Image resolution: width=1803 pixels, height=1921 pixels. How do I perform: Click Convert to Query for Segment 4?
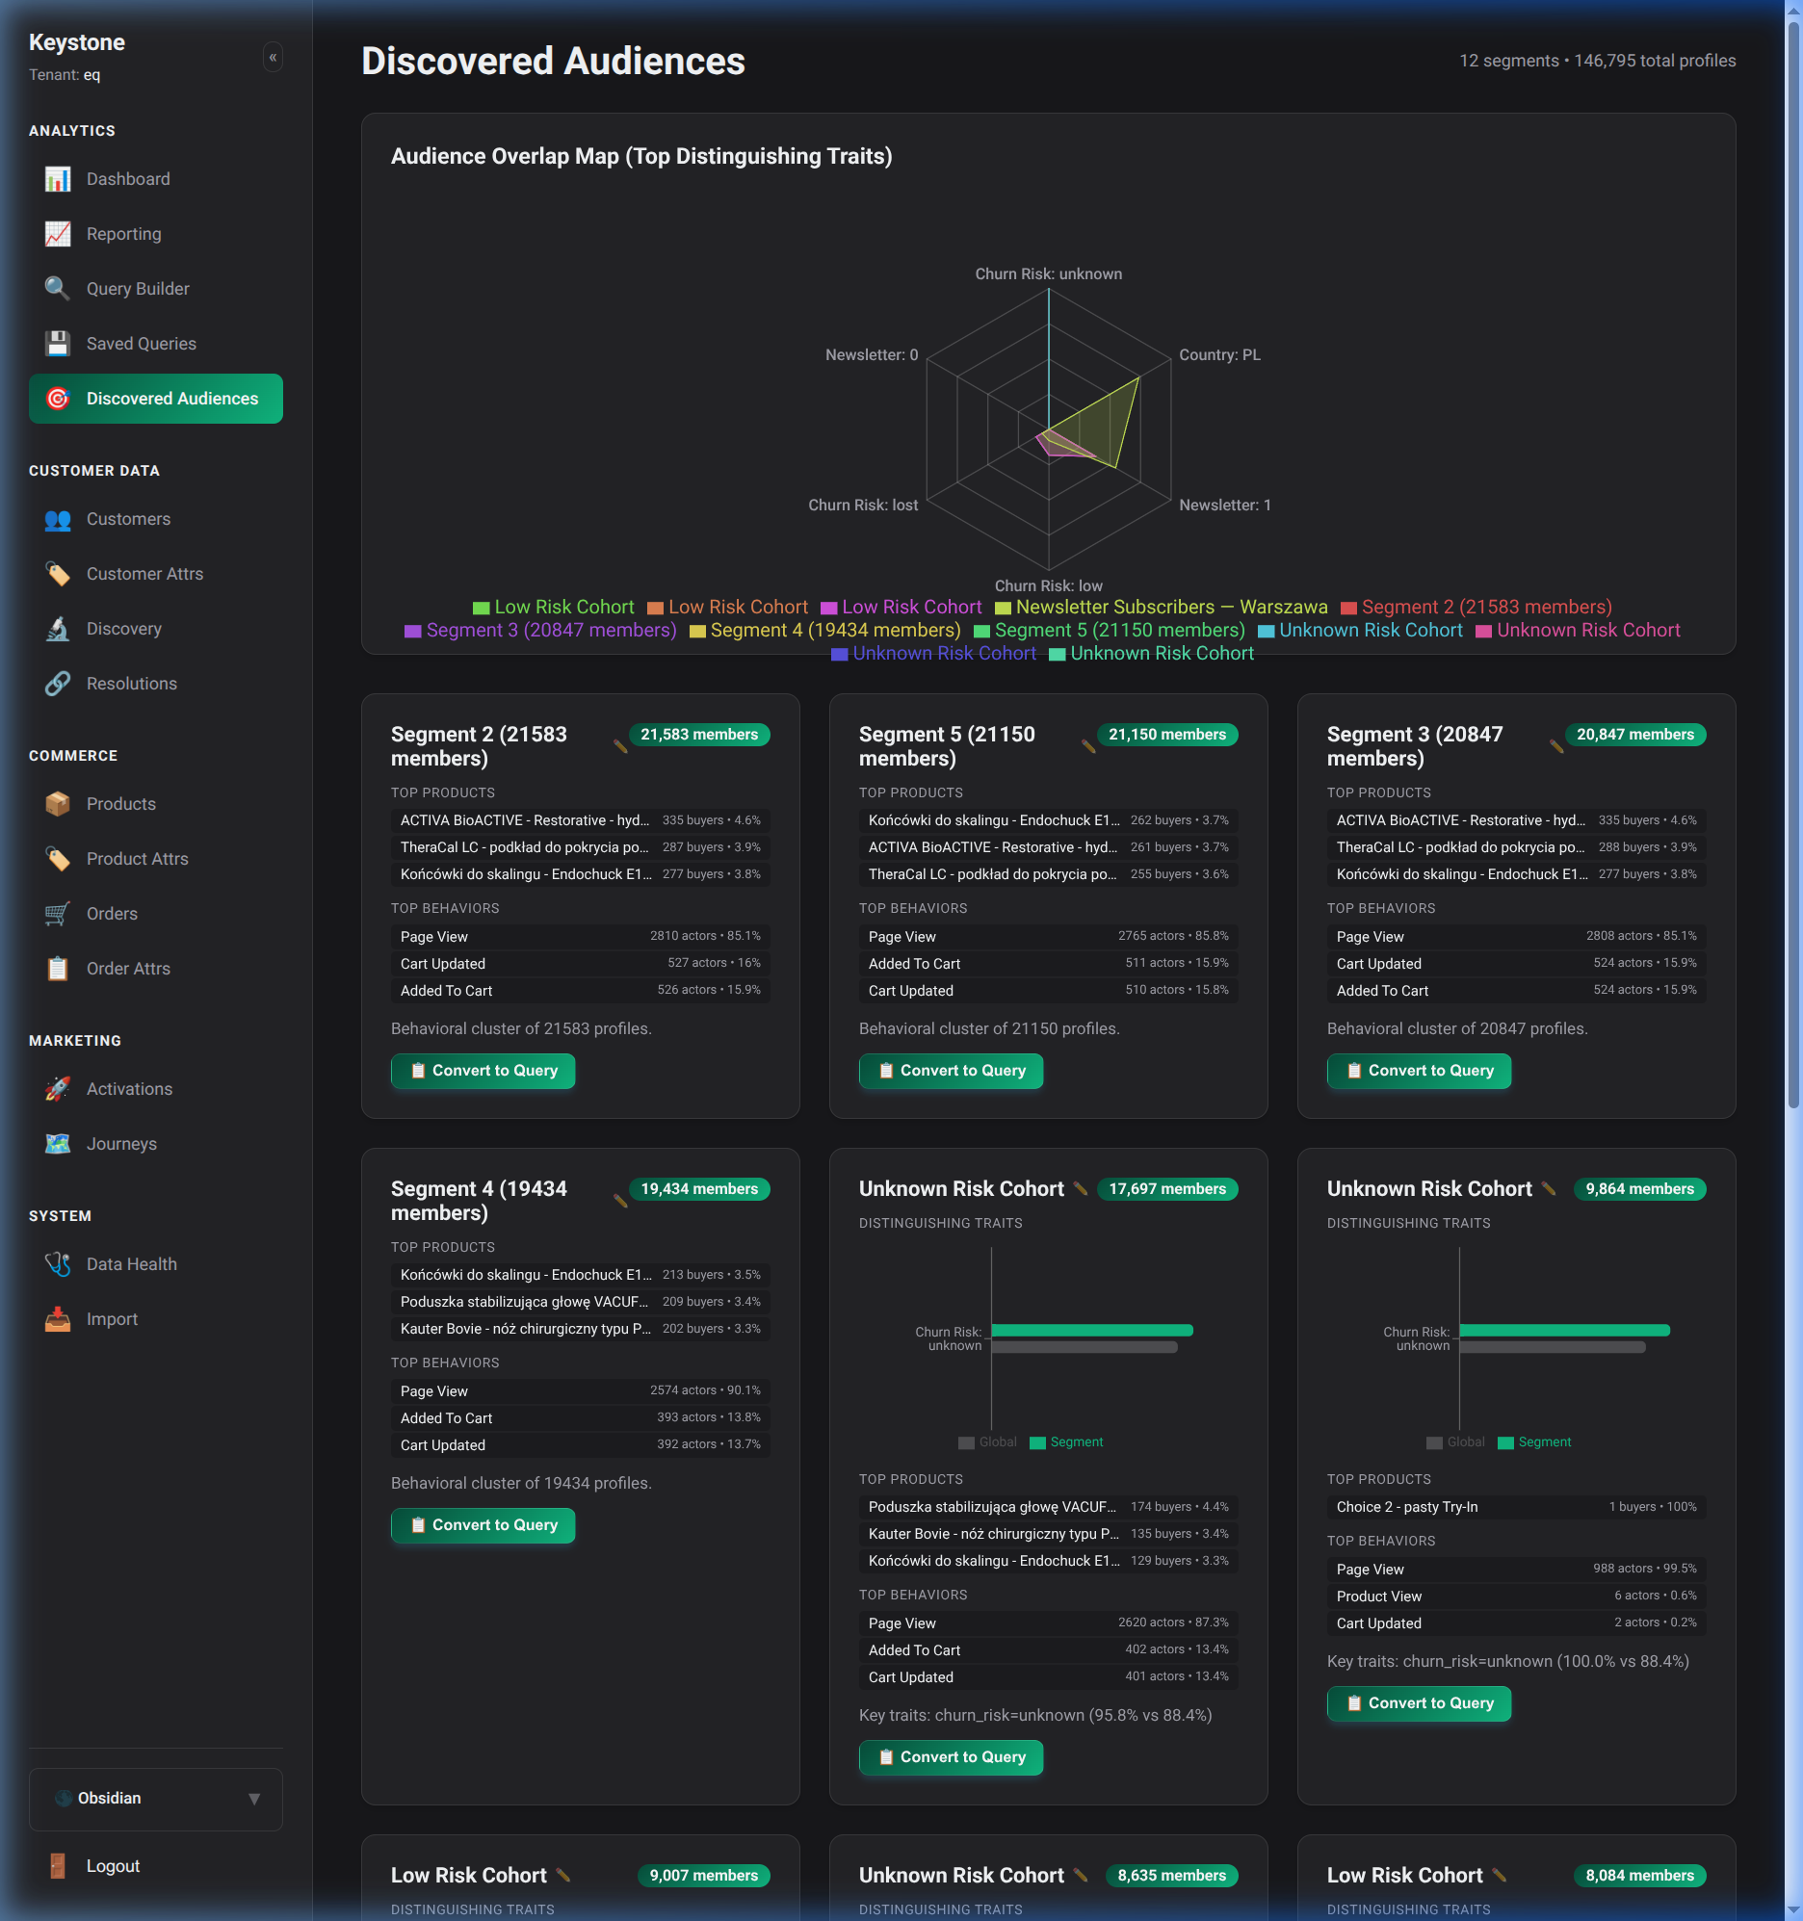483,1525
